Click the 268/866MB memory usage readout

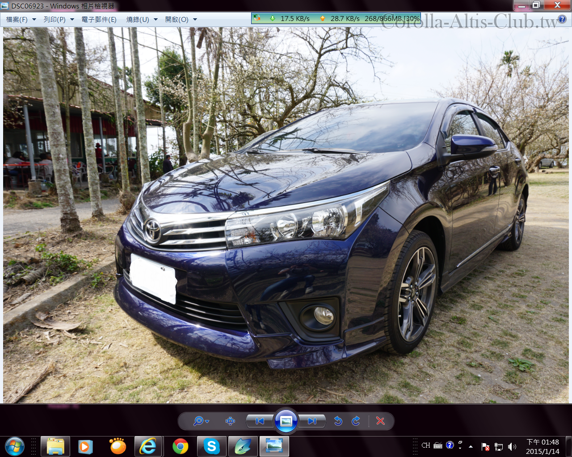(x=392, y=18)
